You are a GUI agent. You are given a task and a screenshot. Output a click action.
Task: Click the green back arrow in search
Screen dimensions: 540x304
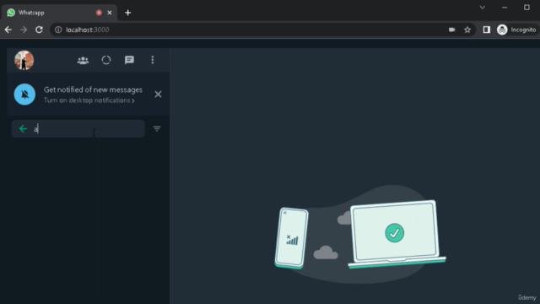(23, 129)
